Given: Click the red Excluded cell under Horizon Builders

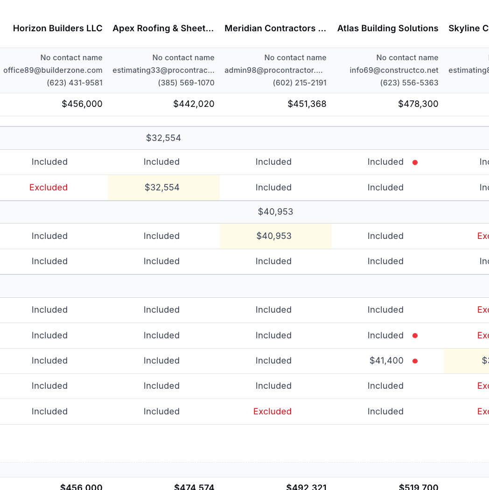Looking at the screenshot, I should pyautogui.click(x=49, y=188).
